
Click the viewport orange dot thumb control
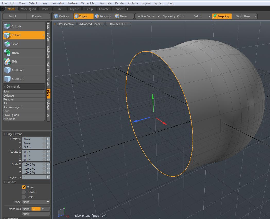55,24
